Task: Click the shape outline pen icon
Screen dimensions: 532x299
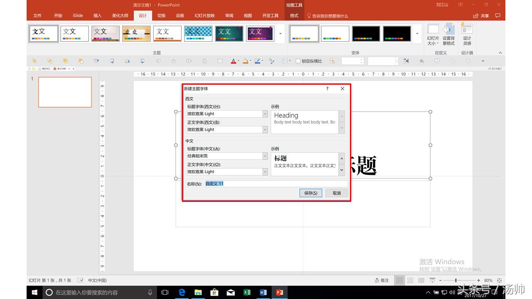Action: pyautogui.click(x=258, y=61)
